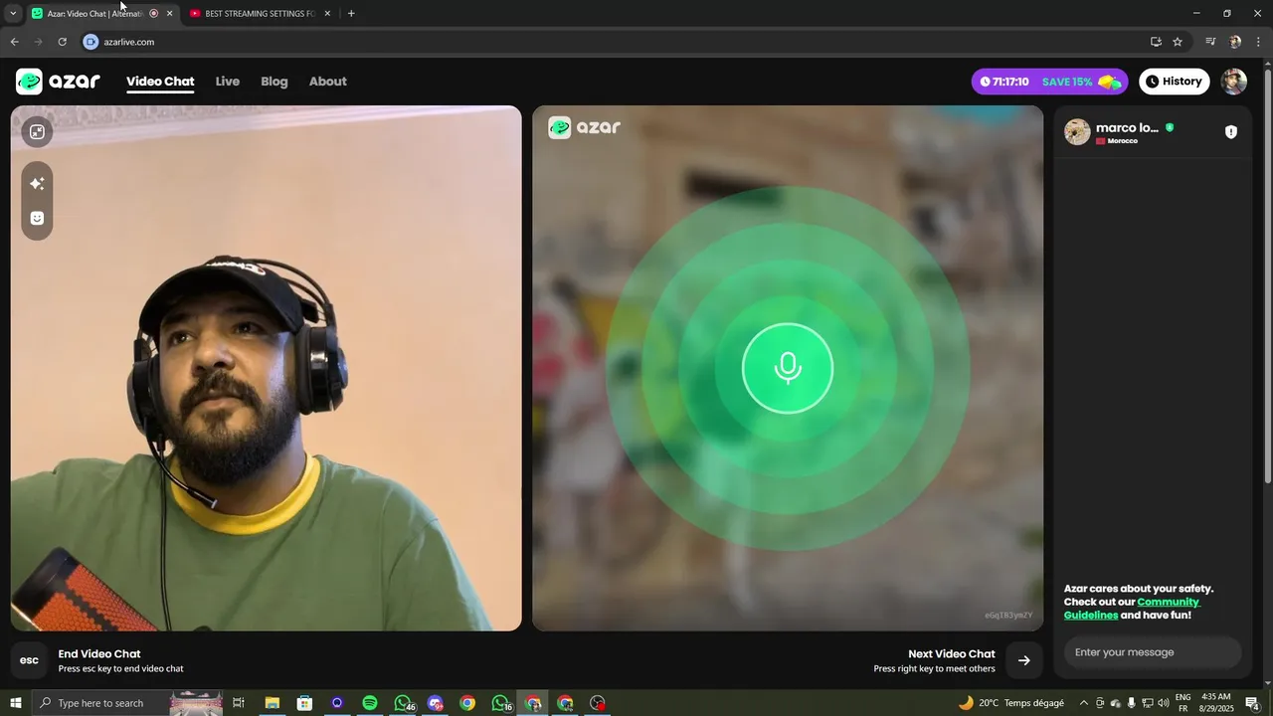Click the green verified shield badge
Viewport: 1273px width, 716px height.
1170,128
